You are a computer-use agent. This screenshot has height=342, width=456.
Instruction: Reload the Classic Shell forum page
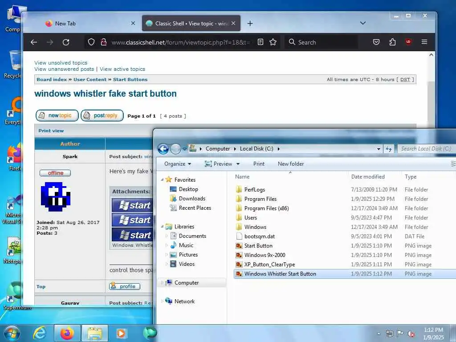click(x=66, y=42)
